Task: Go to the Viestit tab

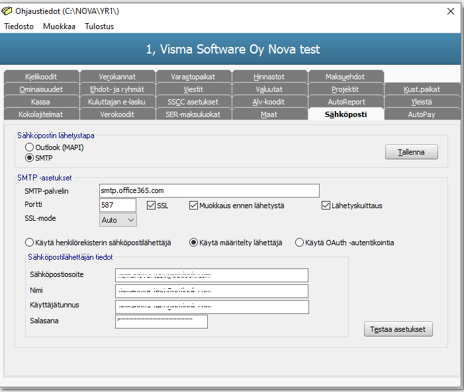Action: click(x=193, y=89)
